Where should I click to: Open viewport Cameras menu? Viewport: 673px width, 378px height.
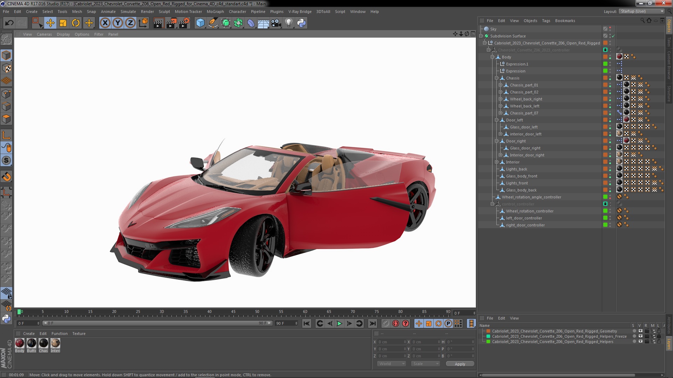click(44, 34)
